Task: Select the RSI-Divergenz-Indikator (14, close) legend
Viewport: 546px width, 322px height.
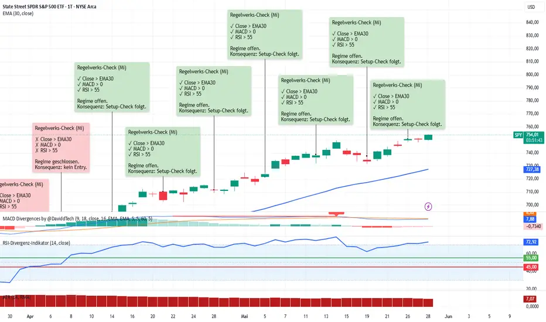Action: [36, 243]
